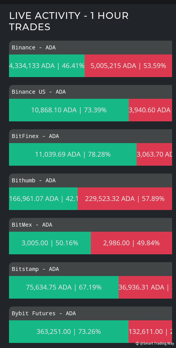176x348 pixels.
Task: Select the Bitstamp - ADA header
Action: [x=91, y=269]
